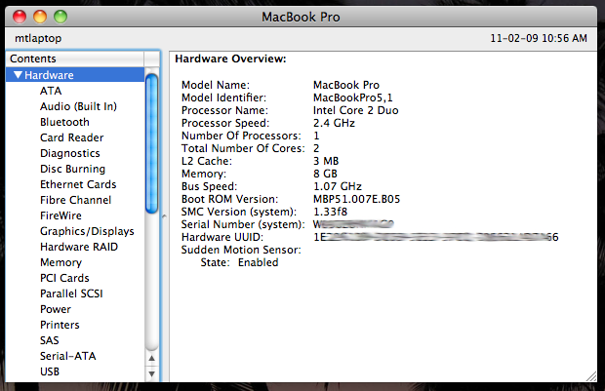Screen dimensions: 605x391
Task: Click the 2.4 GHz processor speed
Action: 334,123
